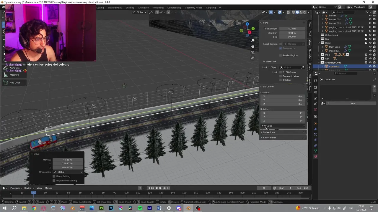Toggle viewport gizmos button
378x212 pixels.
click(x=271, y=12)
